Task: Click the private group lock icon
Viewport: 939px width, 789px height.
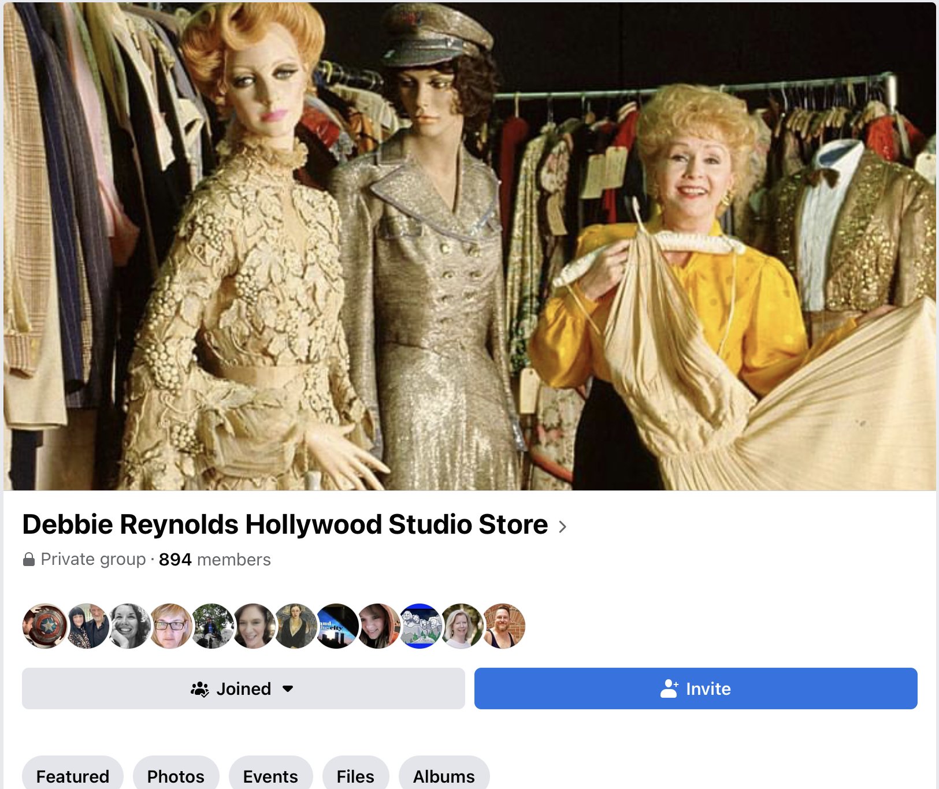Action: 28,559
